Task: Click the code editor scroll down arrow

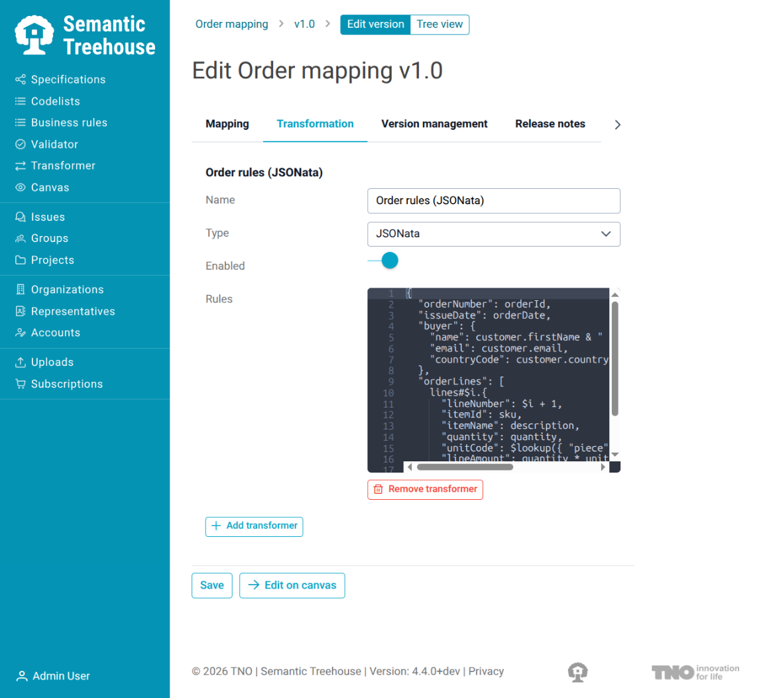Action: pos(615,454)
